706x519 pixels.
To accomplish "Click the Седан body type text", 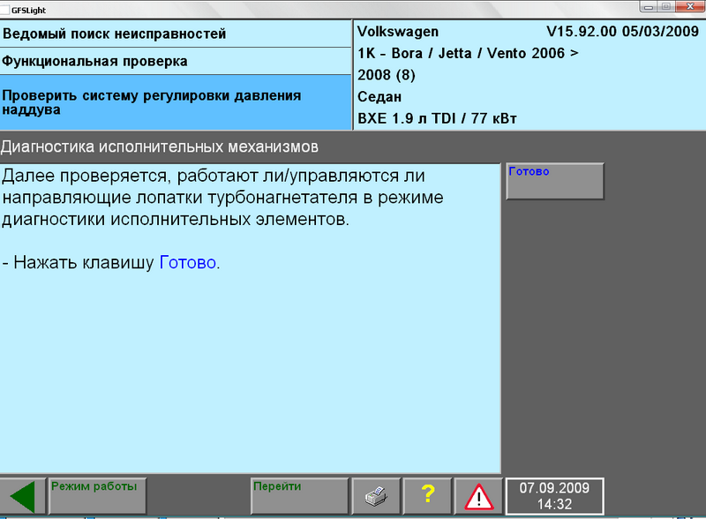I will point(379,97).
